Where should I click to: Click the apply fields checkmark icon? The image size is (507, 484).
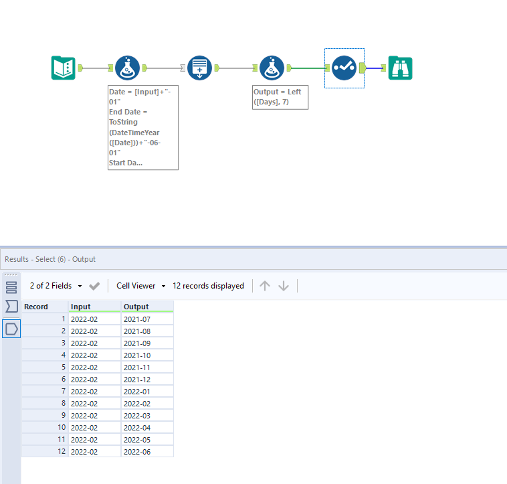[x=94, y=286]
